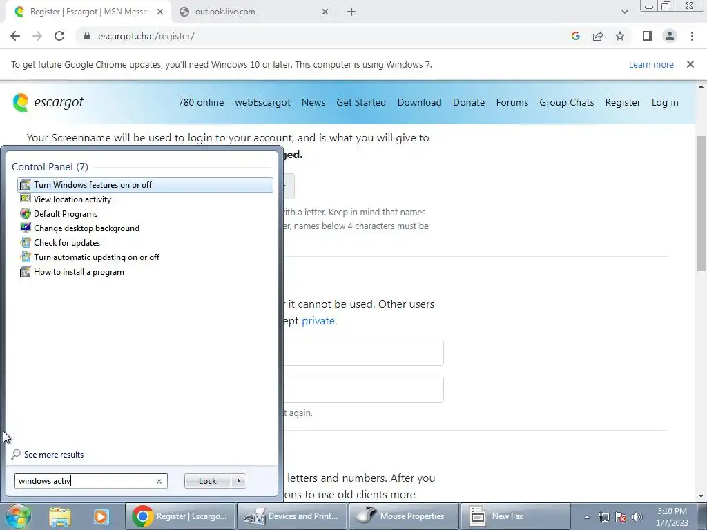
Task: Click the Log in nav link
Action: (665, 102)
